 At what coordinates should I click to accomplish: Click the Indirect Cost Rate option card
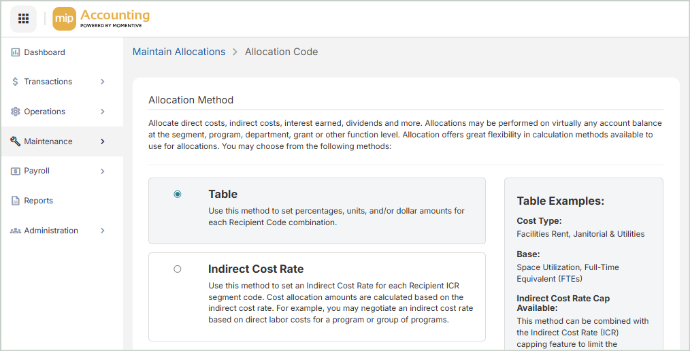[317, 297]
